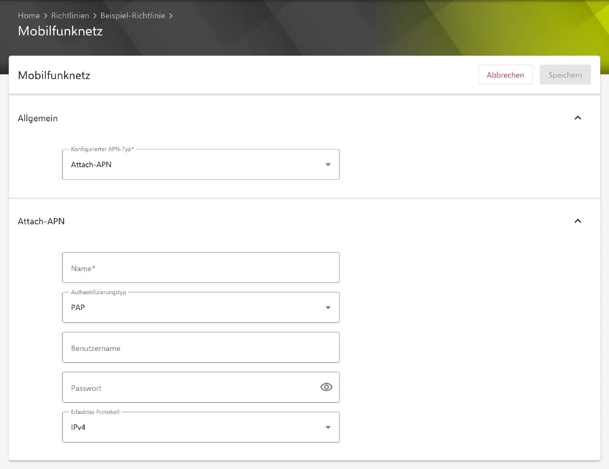Click the Abbrechen button
Viewport: 609px width, 469px height.
[x=505, y=75]
